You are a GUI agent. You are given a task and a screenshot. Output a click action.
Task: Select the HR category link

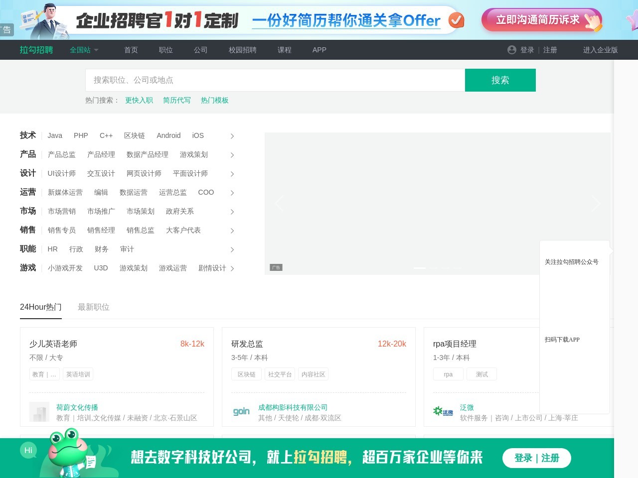click(x=53, y=249)
